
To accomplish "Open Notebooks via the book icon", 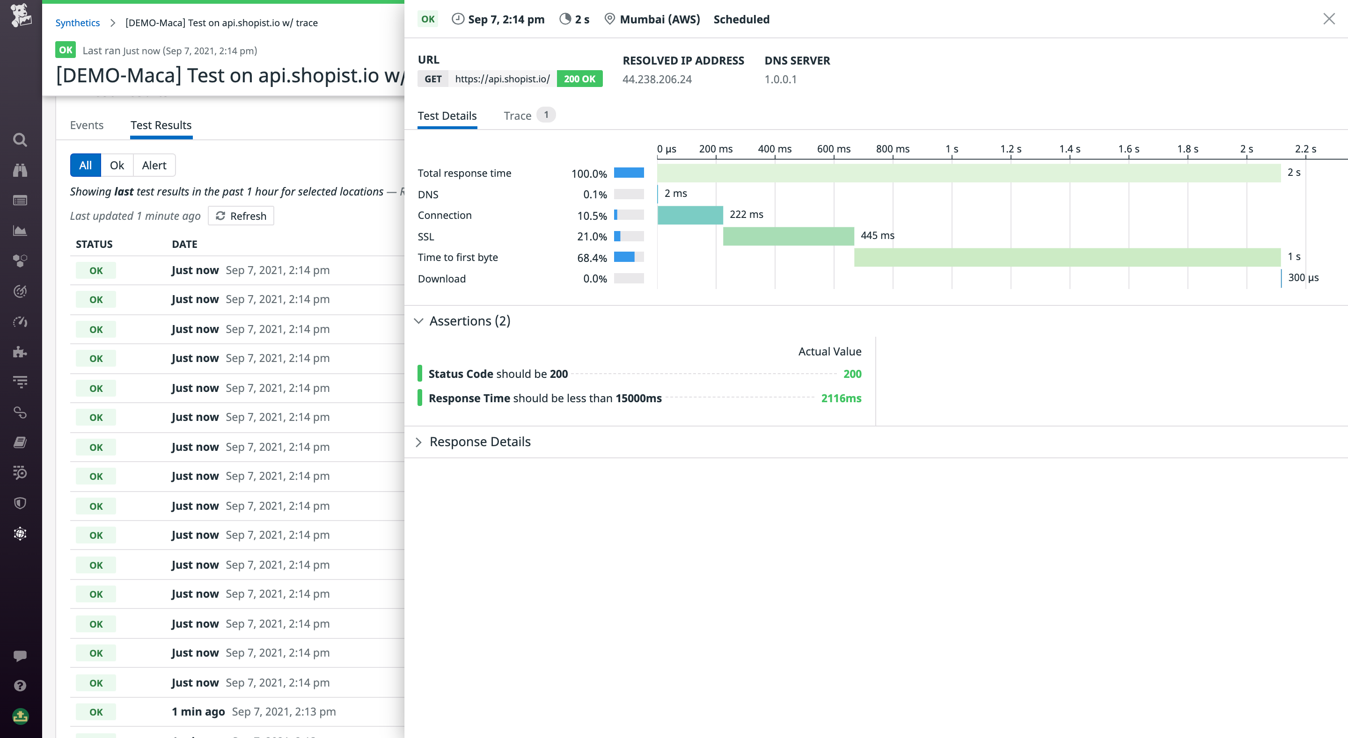I will click(20, 442).
